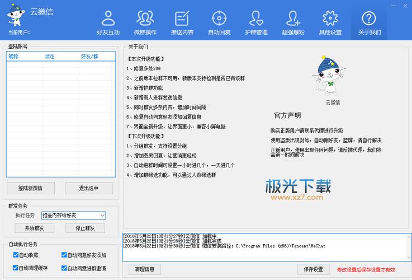Image resolution: width=412 pixels, height=280 pixels.
Task: Toggle the 自动同意进群邀请 checkbox
Action: click(64, 268)
